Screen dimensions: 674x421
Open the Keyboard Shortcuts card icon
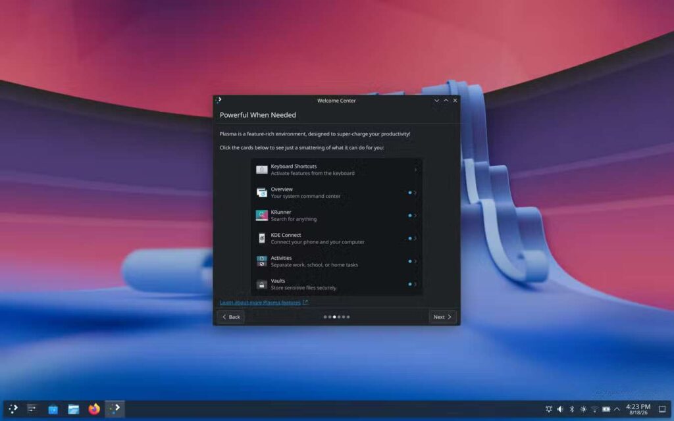pos(262,170)
